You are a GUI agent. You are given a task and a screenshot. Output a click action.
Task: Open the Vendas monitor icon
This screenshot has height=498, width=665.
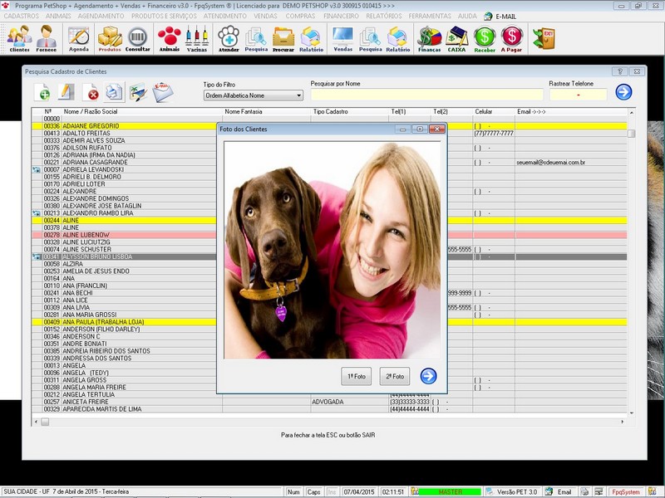click(x=343, y=38)
